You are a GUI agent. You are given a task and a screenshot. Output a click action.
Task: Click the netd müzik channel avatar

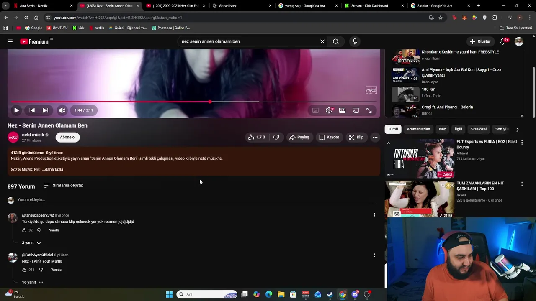coord(13,137)
